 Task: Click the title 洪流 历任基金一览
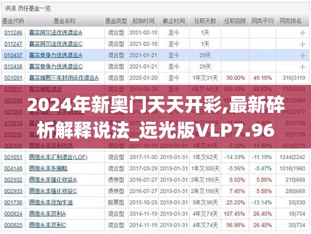(x=27, y=9)
